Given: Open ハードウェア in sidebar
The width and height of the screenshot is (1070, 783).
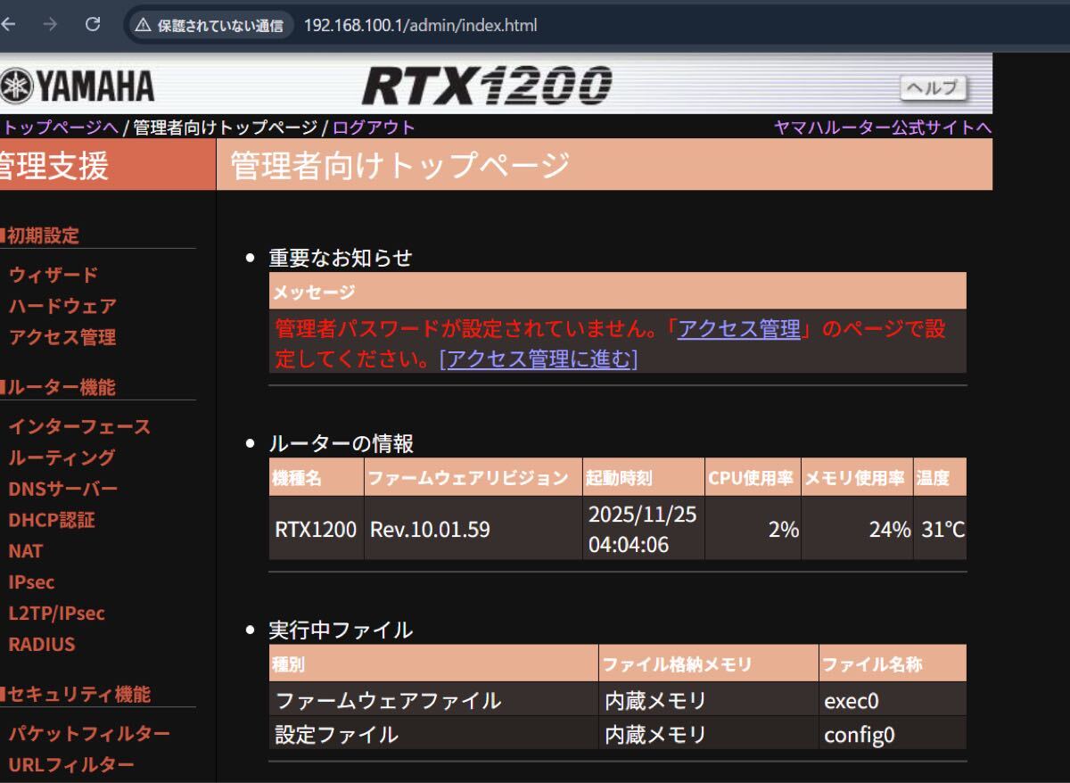Looking at the screenshot, I should point(62,306).
